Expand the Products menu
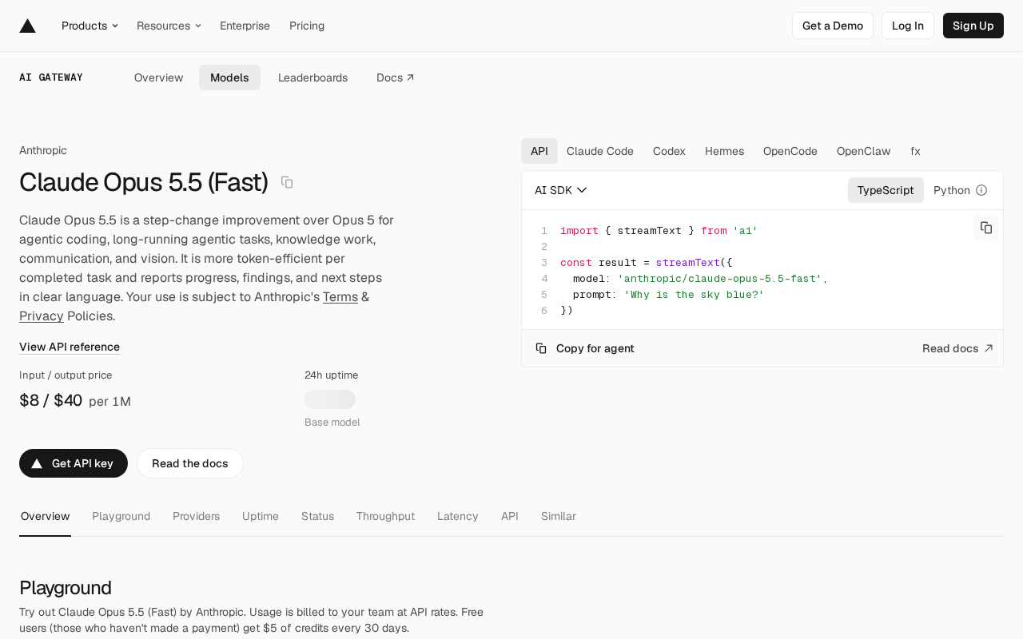 click(90, 26)
